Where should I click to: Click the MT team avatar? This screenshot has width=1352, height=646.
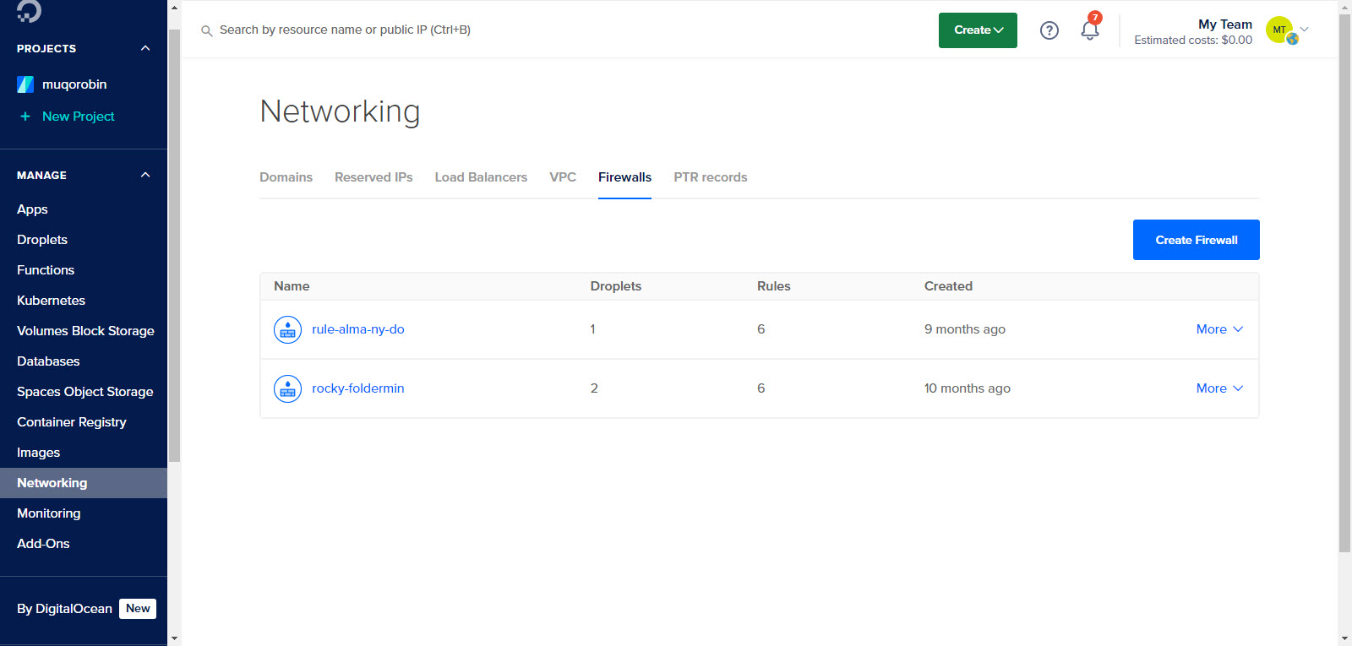coord(1279,30)
